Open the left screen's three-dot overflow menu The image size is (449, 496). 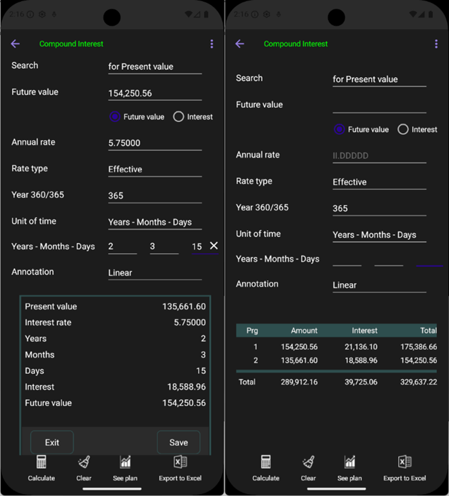click(212, 44)
